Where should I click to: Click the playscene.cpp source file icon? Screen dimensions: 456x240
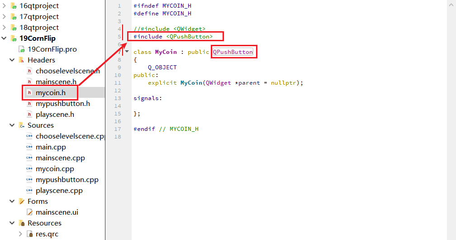[x=29, y=191]
